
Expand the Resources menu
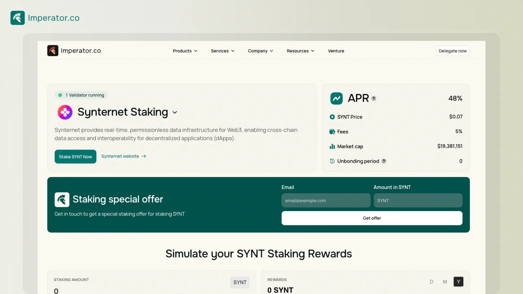click(300, 51)
